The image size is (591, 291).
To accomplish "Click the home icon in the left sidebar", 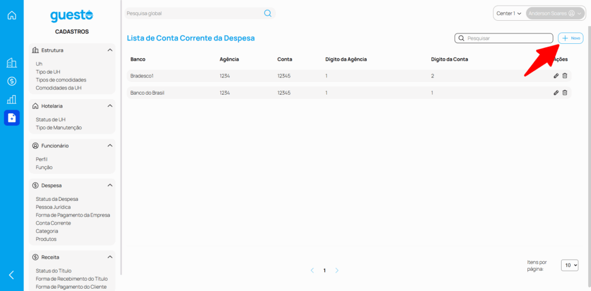I will tap(12, 15).
